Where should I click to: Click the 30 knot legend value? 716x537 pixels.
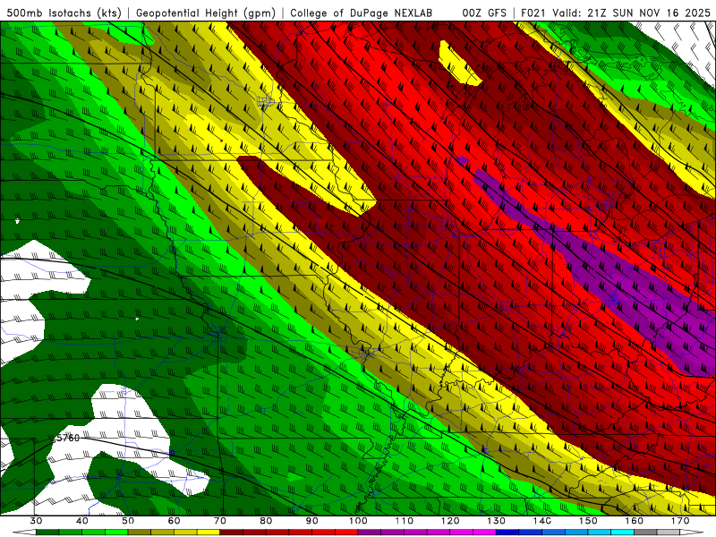[x=36, y=521]
